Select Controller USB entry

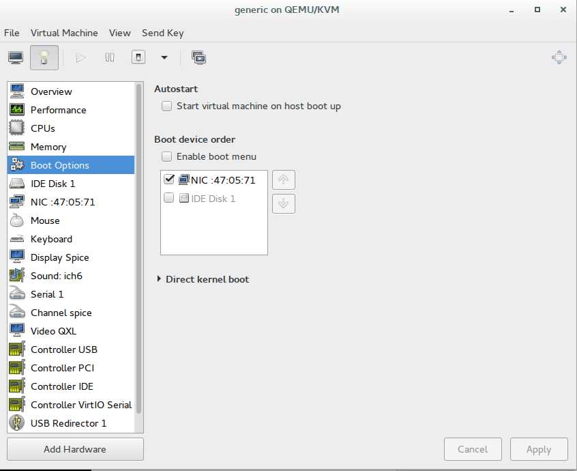pyautogui.click(x=71, y=349)
